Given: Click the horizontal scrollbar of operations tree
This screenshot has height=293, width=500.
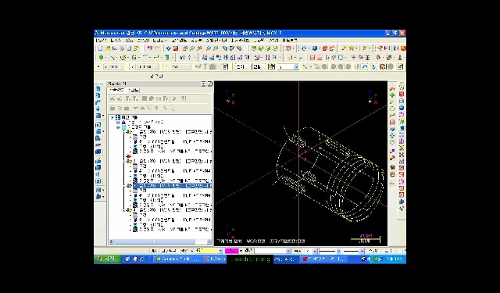Looking at the screenshot, I should (x=159, y=241).
